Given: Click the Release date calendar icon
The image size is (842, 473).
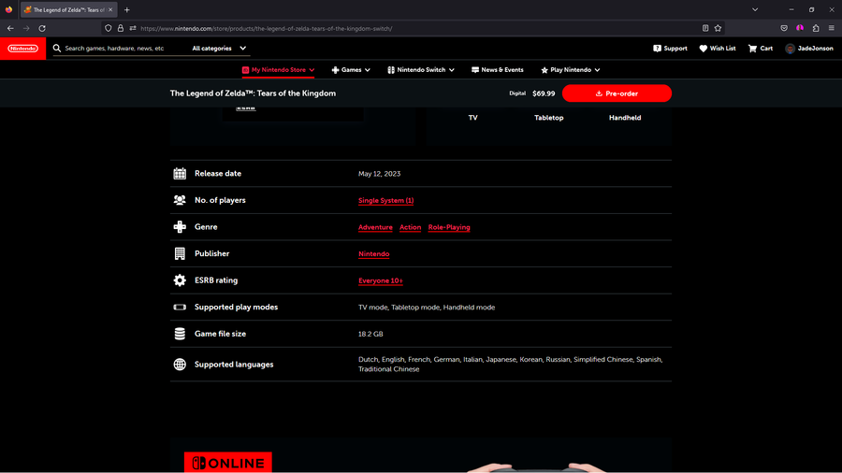Looking at the screenshot, I should 180,173.
